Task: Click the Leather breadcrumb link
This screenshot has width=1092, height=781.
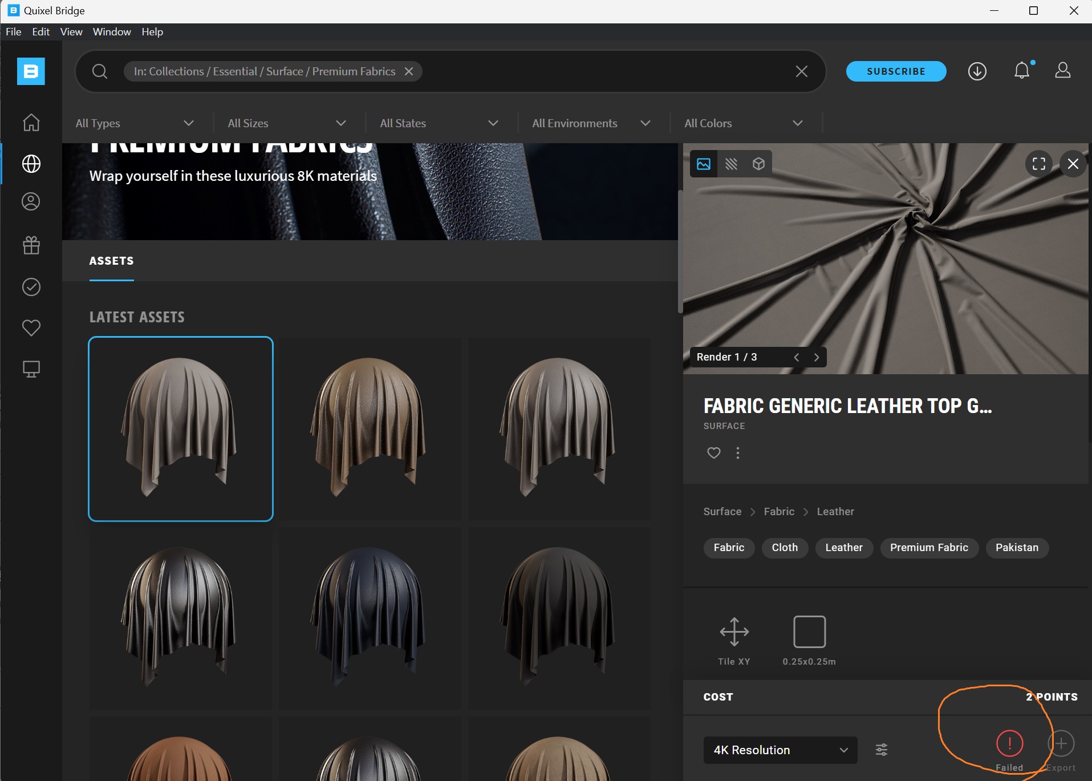Action: point(835,512)
